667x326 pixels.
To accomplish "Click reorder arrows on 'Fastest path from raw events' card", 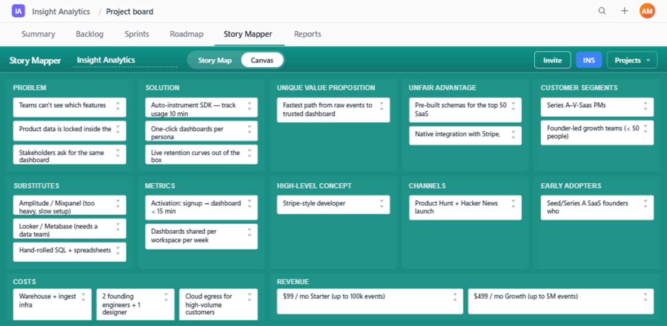I will coord(382,106).
